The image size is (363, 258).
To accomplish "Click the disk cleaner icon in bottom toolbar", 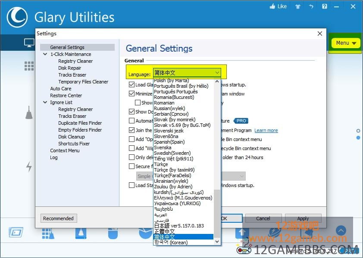I will (81, 233).
